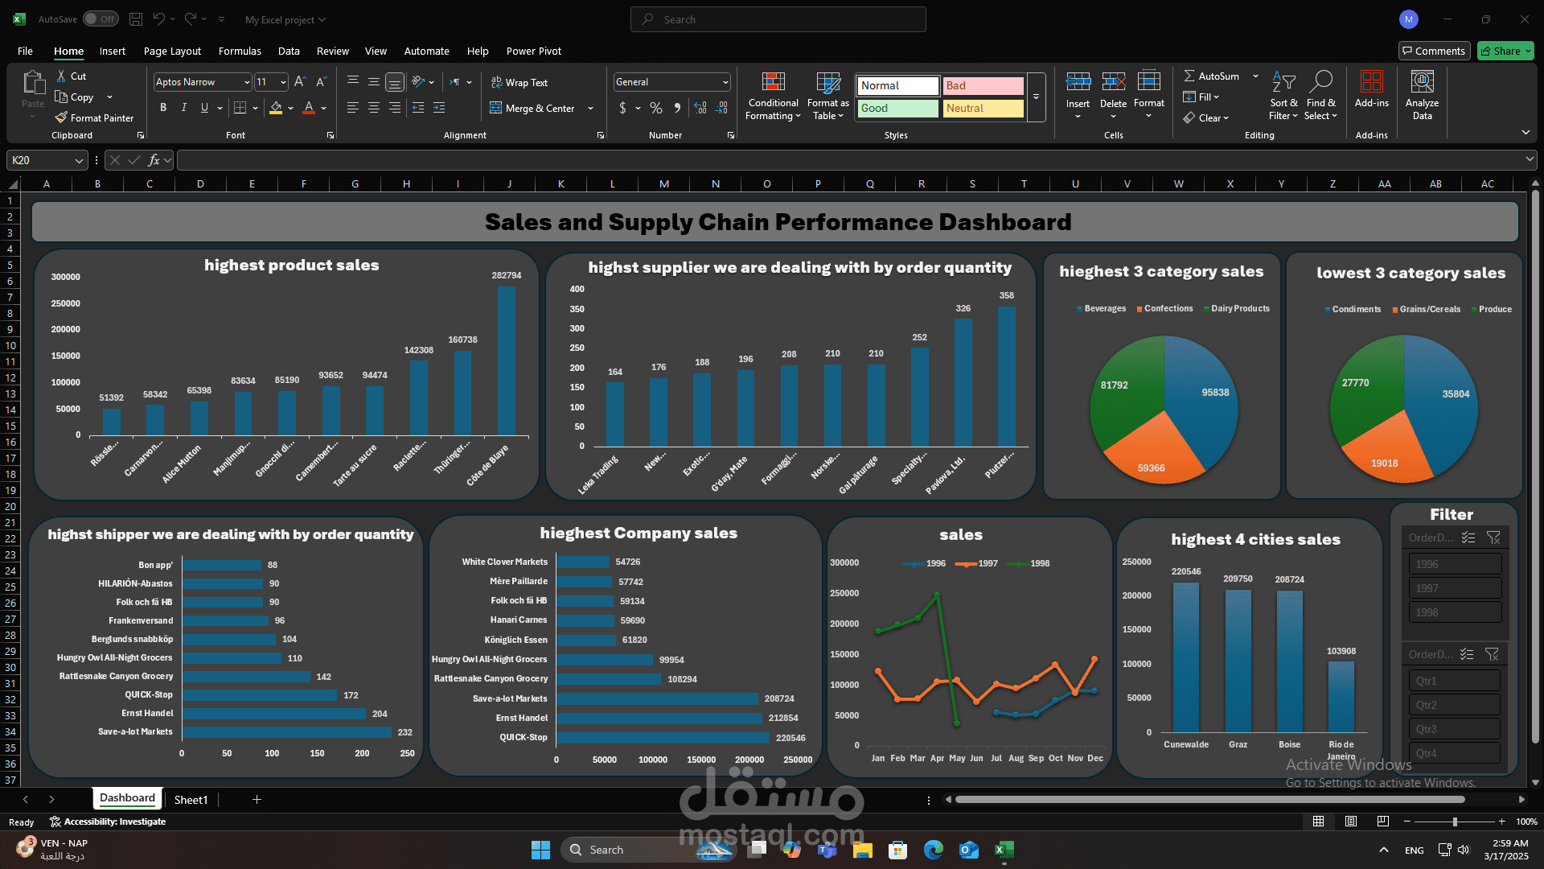Click the Underline icon
This screenshot has height=869, width=1544.
point(204,108)
